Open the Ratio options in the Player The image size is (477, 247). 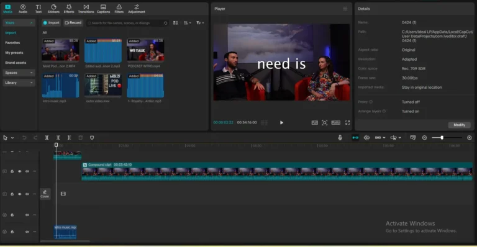[x=336, y=122]
